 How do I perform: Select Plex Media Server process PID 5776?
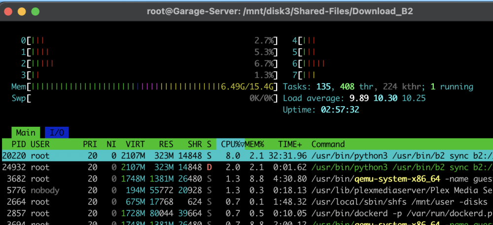click(x=247, y=190)
